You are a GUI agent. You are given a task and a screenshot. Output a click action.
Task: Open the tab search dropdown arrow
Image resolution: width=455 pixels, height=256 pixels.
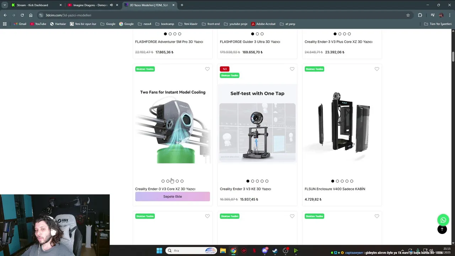pos(5,5)
